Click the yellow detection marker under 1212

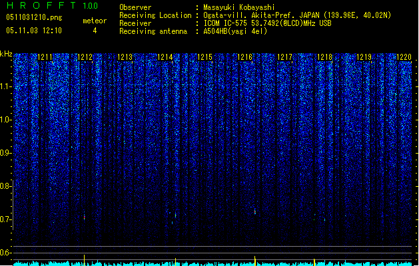(85, 260)
